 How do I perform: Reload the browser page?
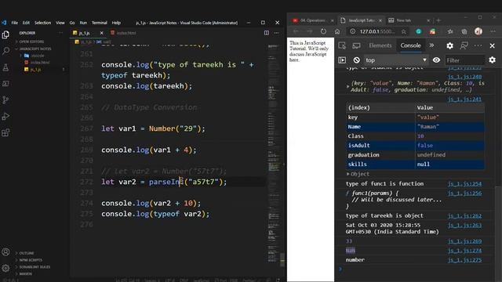pyautogui.click(x=323, y=31)
